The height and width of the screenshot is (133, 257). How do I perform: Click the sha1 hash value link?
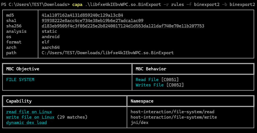pos(93,21)
